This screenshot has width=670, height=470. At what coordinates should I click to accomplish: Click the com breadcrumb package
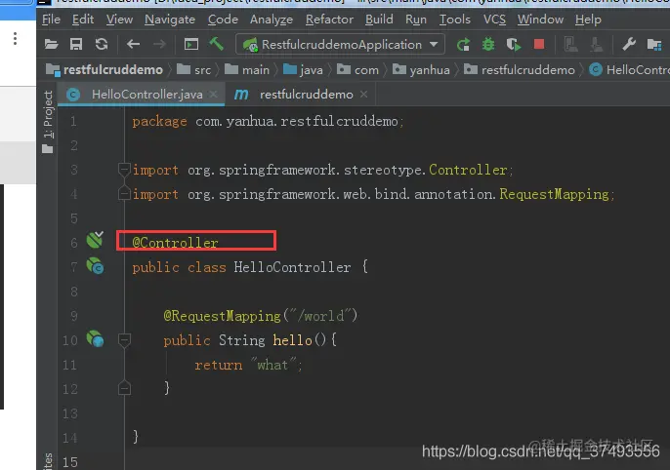[358, 69]
